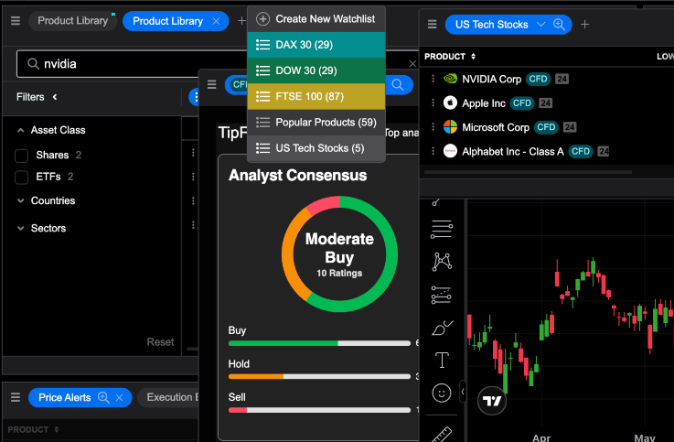Collapse the Filters panel chevron
674x442 pixels.
coord(55,97)
